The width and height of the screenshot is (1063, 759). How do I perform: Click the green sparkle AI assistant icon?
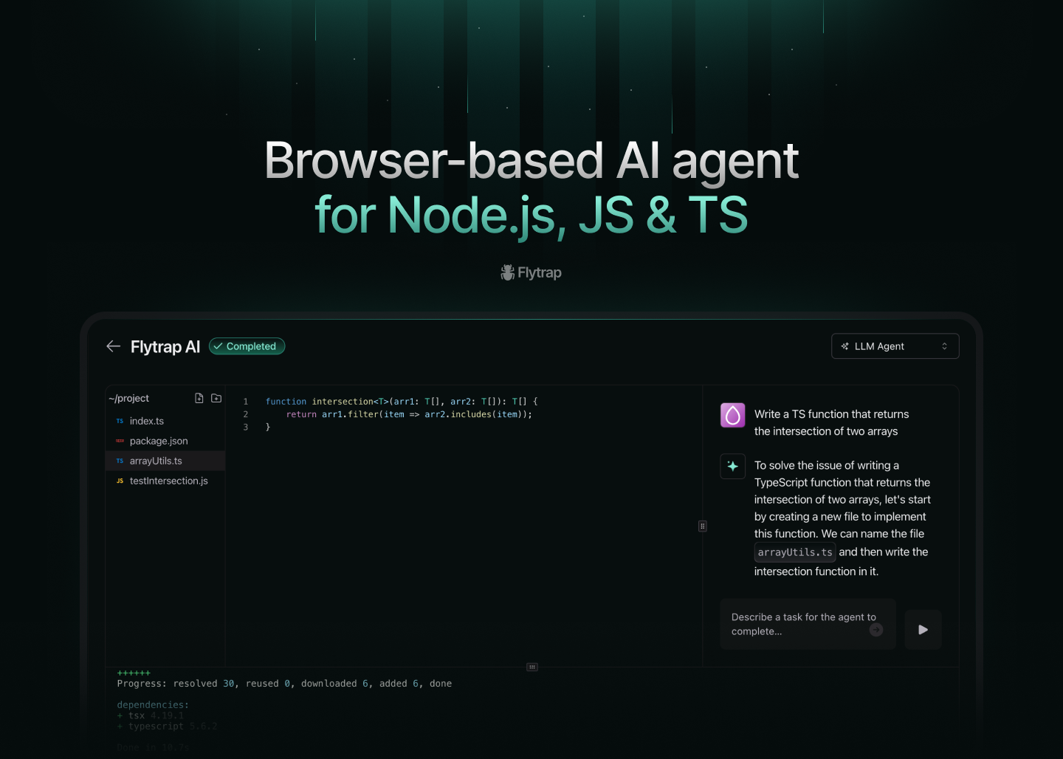click(732, 466)
